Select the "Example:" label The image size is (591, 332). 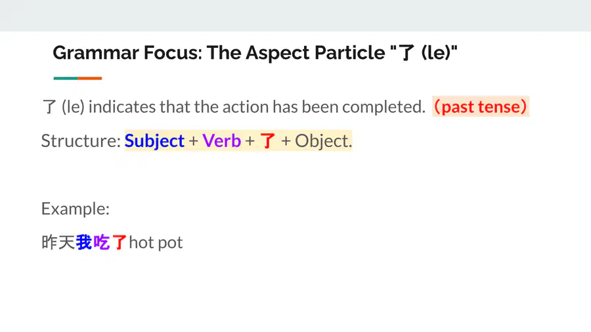[x=76, y=209]
